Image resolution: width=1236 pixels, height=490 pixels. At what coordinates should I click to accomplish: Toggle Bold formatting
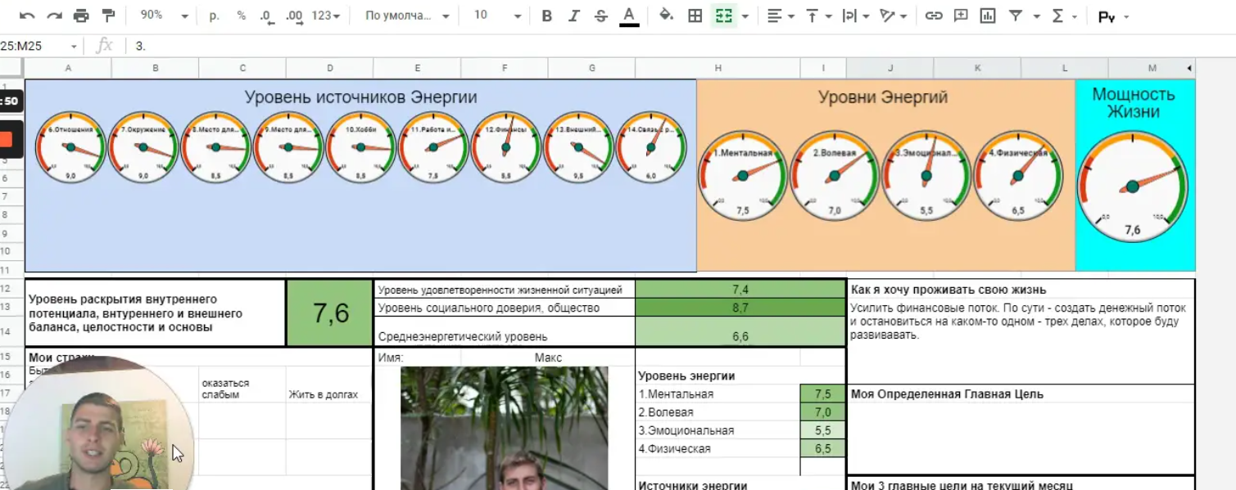pyautogui.click(x=547, y=16)
